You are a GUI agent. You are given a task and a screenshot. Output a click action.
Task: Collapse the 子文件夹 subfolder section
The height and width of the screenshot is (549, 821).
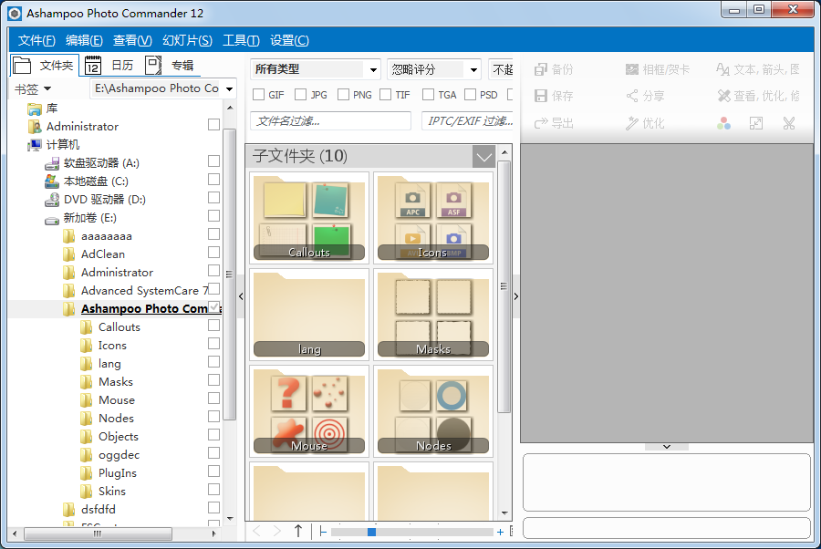[x=483, y=157]
